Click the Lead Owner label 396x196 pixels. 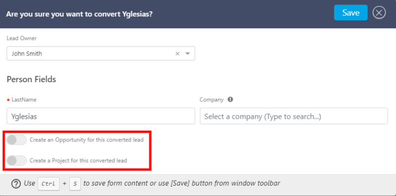[x=21, y=39]
